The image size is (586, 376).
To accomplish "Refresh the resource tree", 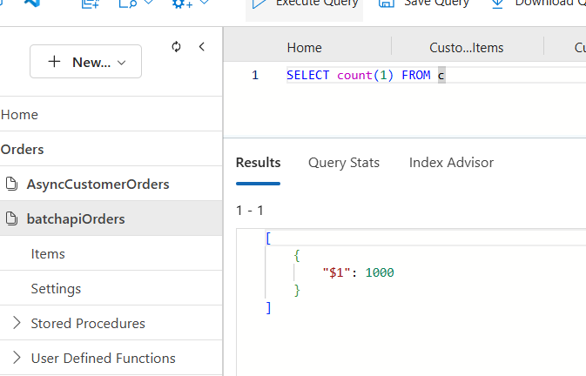I will coord(176,47).
